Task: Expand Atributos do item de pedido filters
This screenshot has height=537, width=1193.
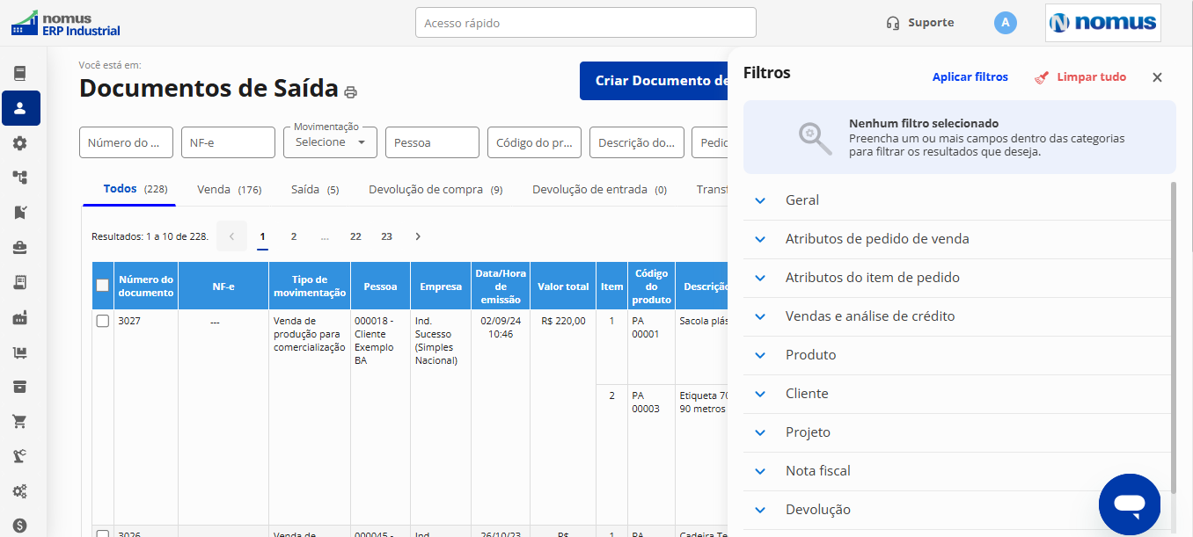Action: pos(957,278)
